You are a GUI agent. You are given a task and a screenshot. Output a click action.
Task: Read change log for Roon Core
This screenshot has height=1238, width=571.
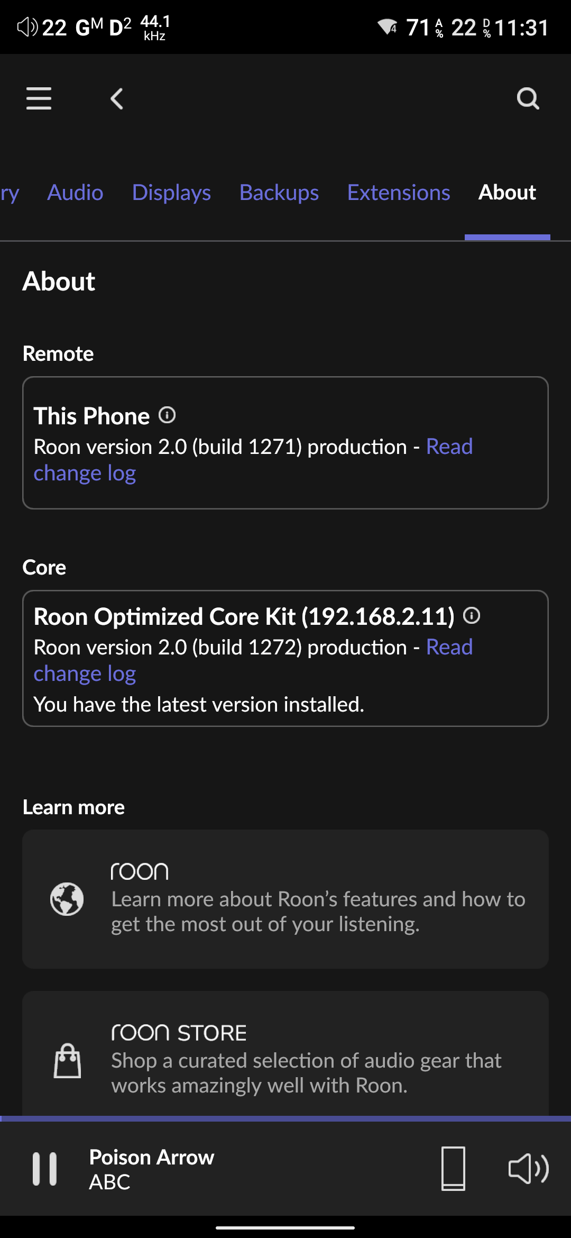(85, 673)
